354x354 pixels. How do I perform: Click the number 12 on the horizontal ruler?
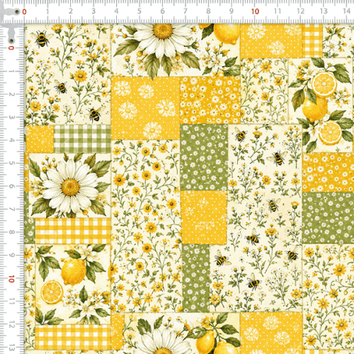click(301, 11)
